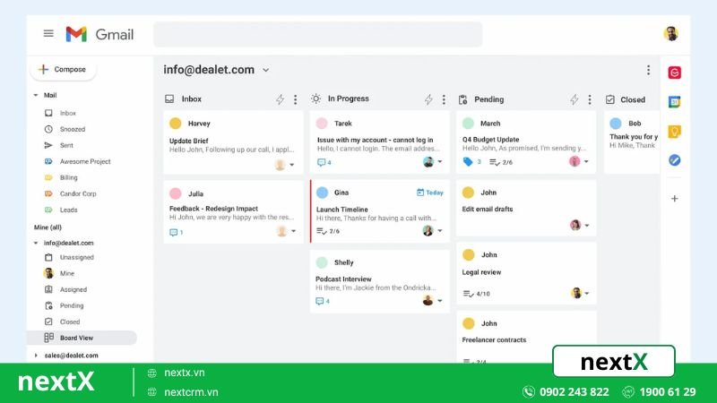The image size is (717, 403).
Task: Click the In Progress automation bolt icon
Action: coord(428,99)
